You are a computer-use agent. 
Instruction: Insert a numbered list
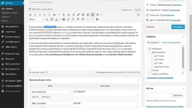[49, 15]
